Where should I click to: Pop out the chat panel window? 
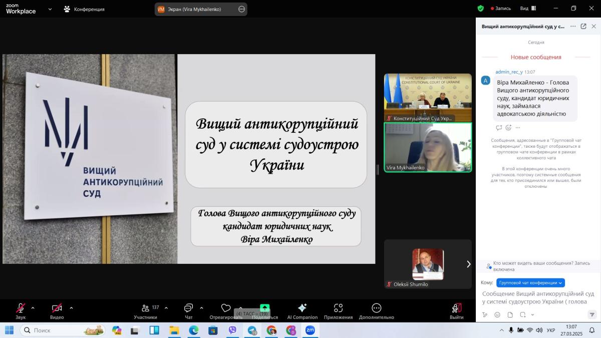[583, 27]
